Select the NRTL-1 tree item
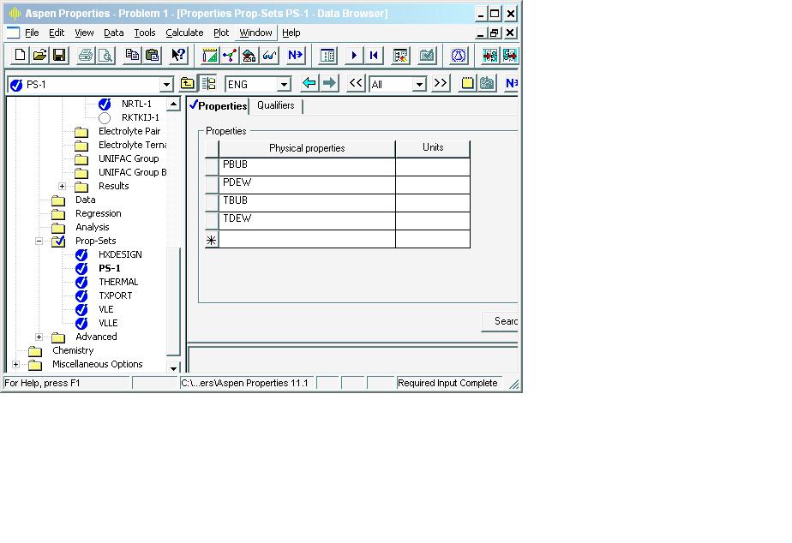This screenshot has height=543, width=792. [x=136, y=104]
